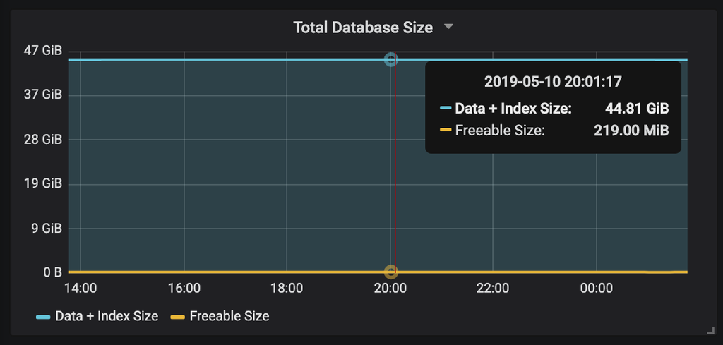The height and width of the screenshot is (345, 723).
Task: Click the 22:00 time axis label
Action: click(493, 288)
